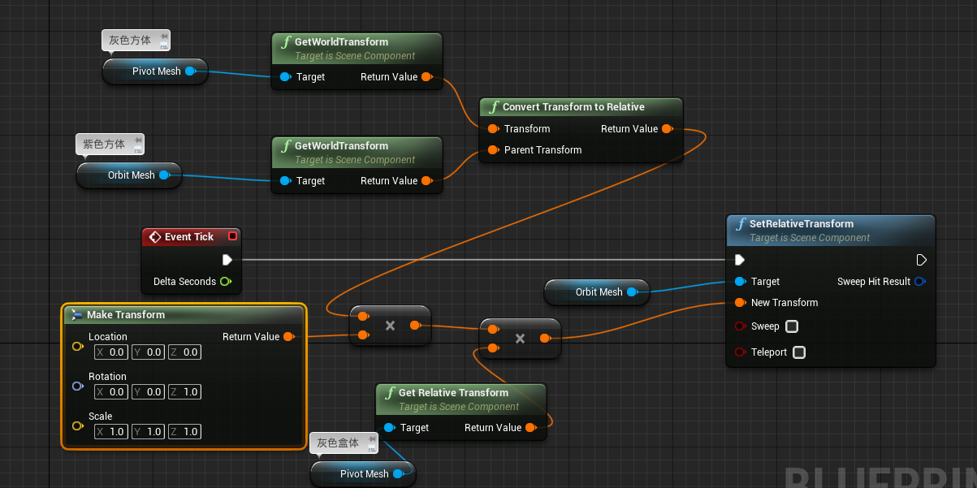Image resolution: width=977 pixels, height=488 pixels.
Task: Select the Event Tick diamond event icon
Action: click(154, 236)
